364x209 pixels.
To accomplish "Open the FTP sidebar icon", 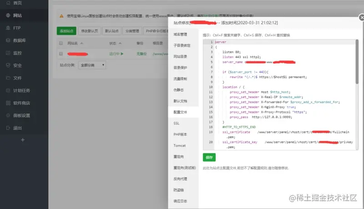I will tap(8, 28).
